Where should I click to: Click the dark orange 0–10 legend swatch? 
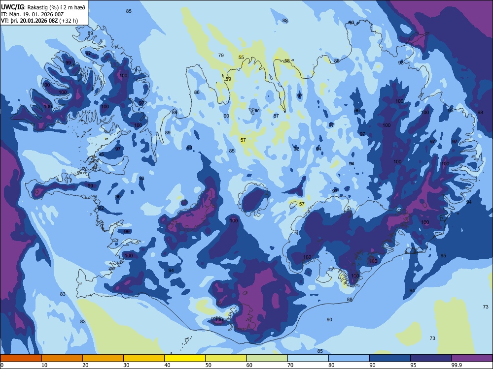click(21, 358)
